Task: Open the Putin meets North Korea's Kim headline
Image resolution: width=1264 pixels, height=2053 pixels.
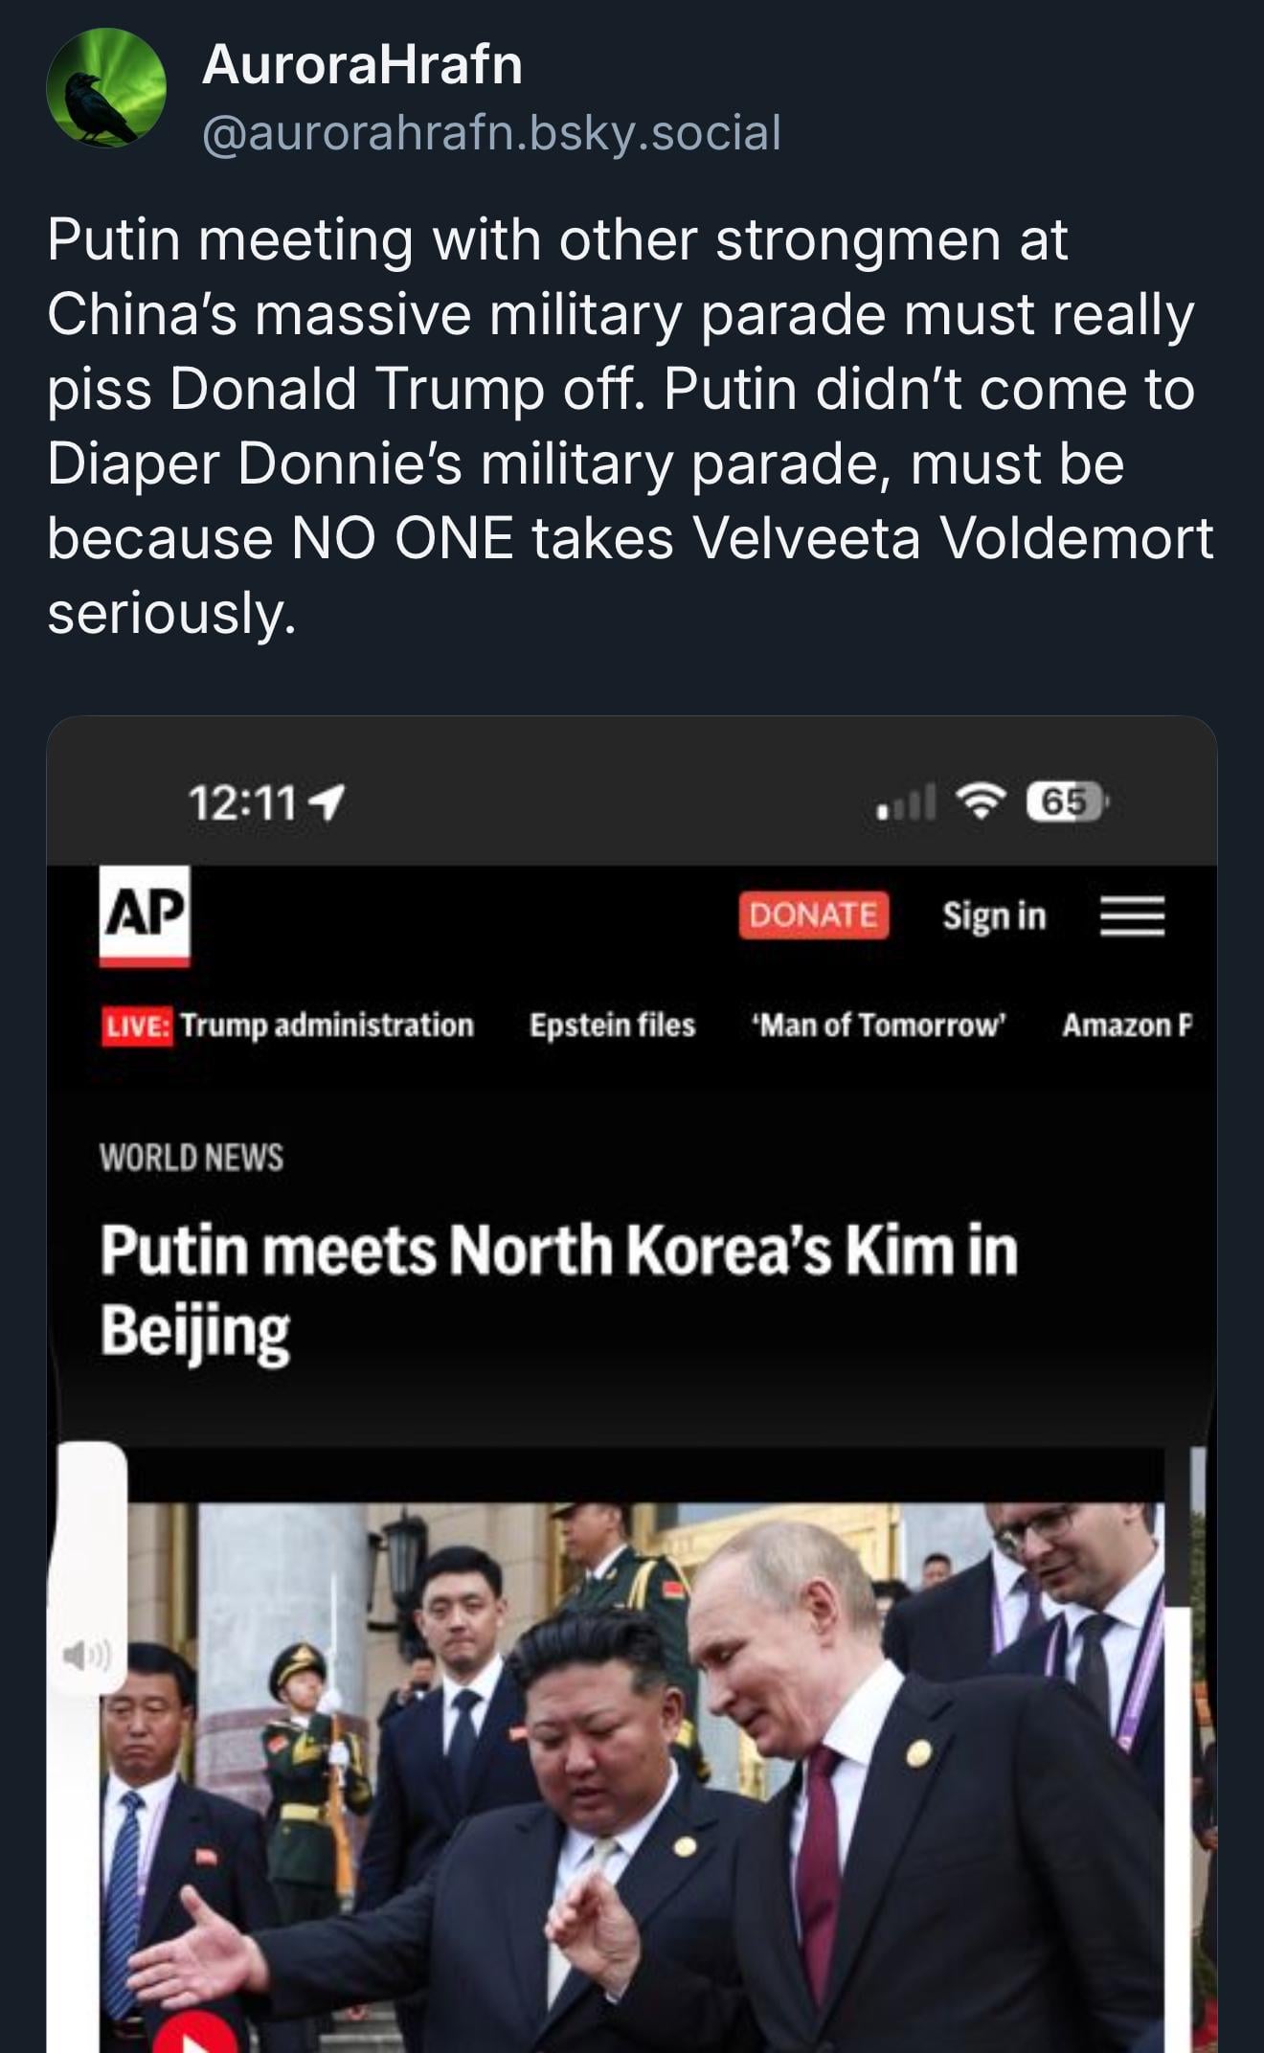Action: coord(559,1290)
